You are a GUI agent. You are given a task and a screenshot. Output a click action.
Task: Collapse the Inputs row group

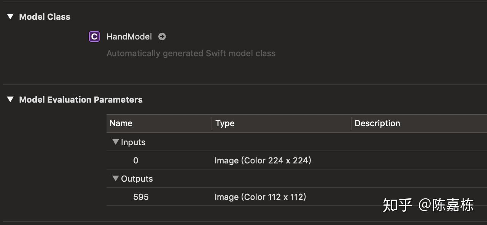115,142
